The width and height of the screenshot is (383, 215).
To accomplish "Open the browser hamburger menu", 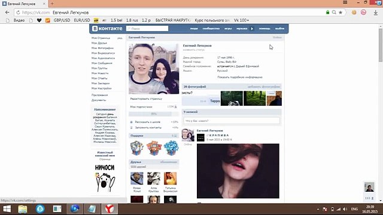I will (x=345, y=2).
